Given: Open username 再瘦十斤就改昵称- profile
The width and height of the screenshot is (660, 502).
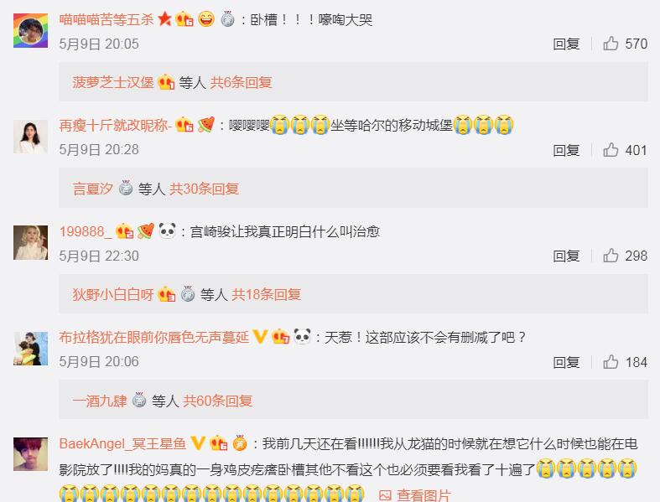Looking at the screenshot, I should (116, 125).
